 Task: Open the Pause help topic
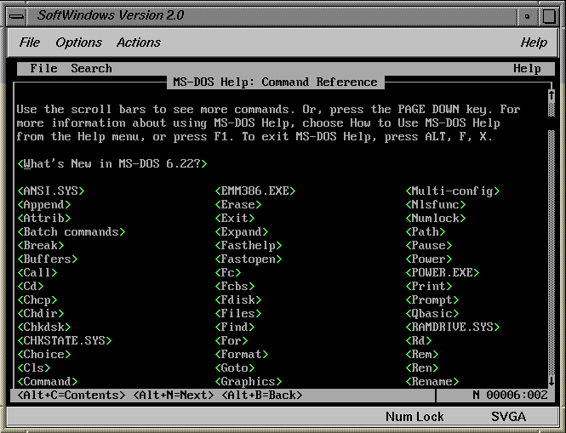[429, 245]
